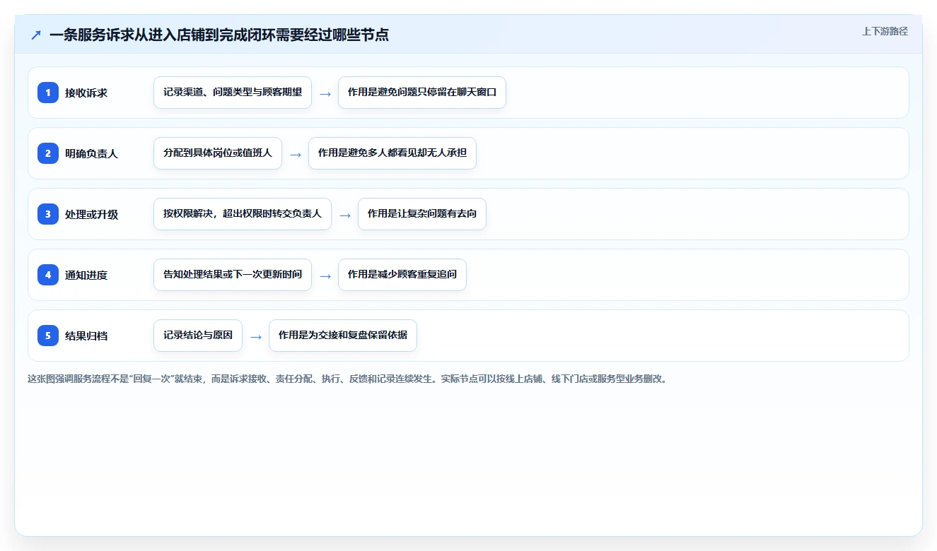Image resolution: width=937 pixels, height=551 pixels.
Task: Click the arrow in the 明确负责人 row
Action: pyautogui.click(x=296, y=154)
